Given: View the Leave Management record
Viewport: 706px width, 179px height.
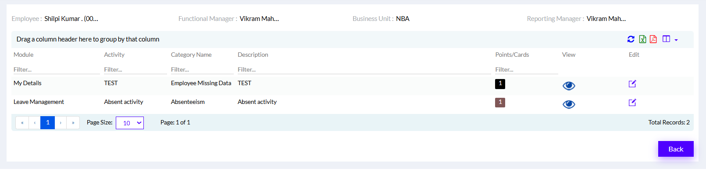Looking at the screenshot, I should [569, 104].
